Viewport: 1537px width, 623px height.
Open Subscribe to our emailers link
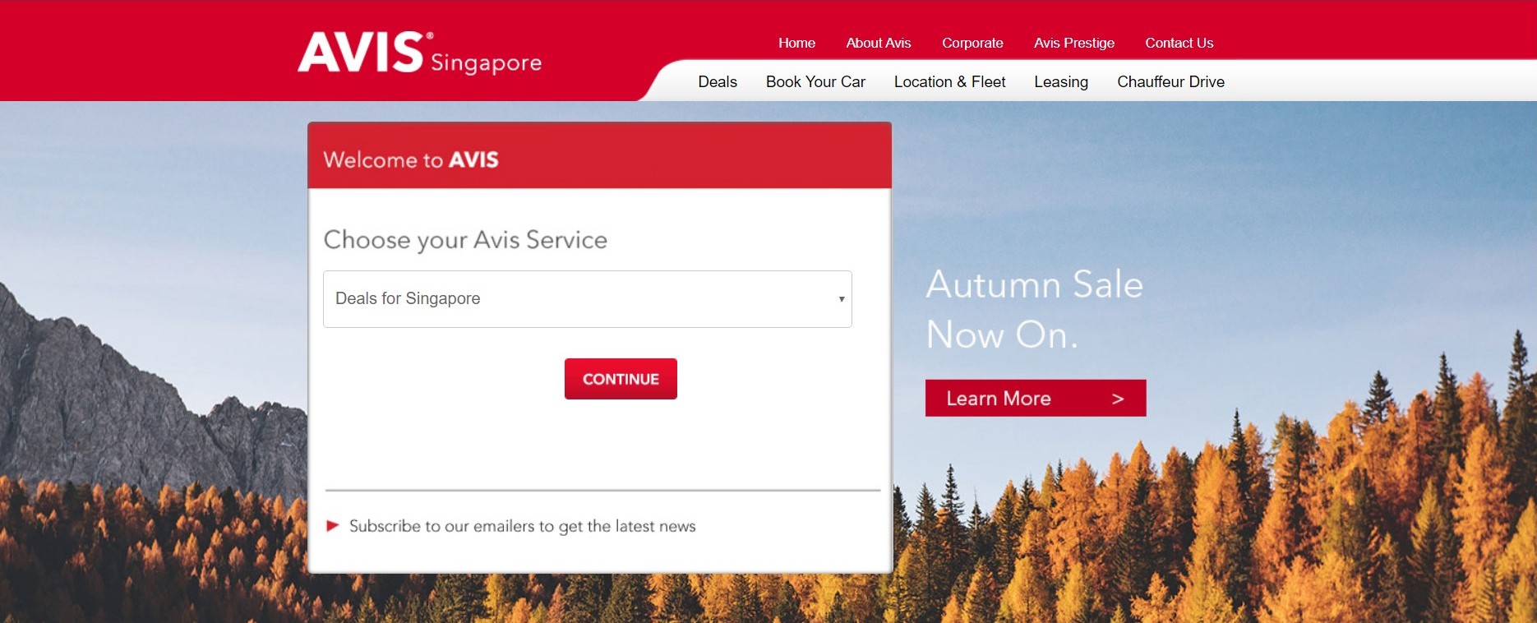522,526
